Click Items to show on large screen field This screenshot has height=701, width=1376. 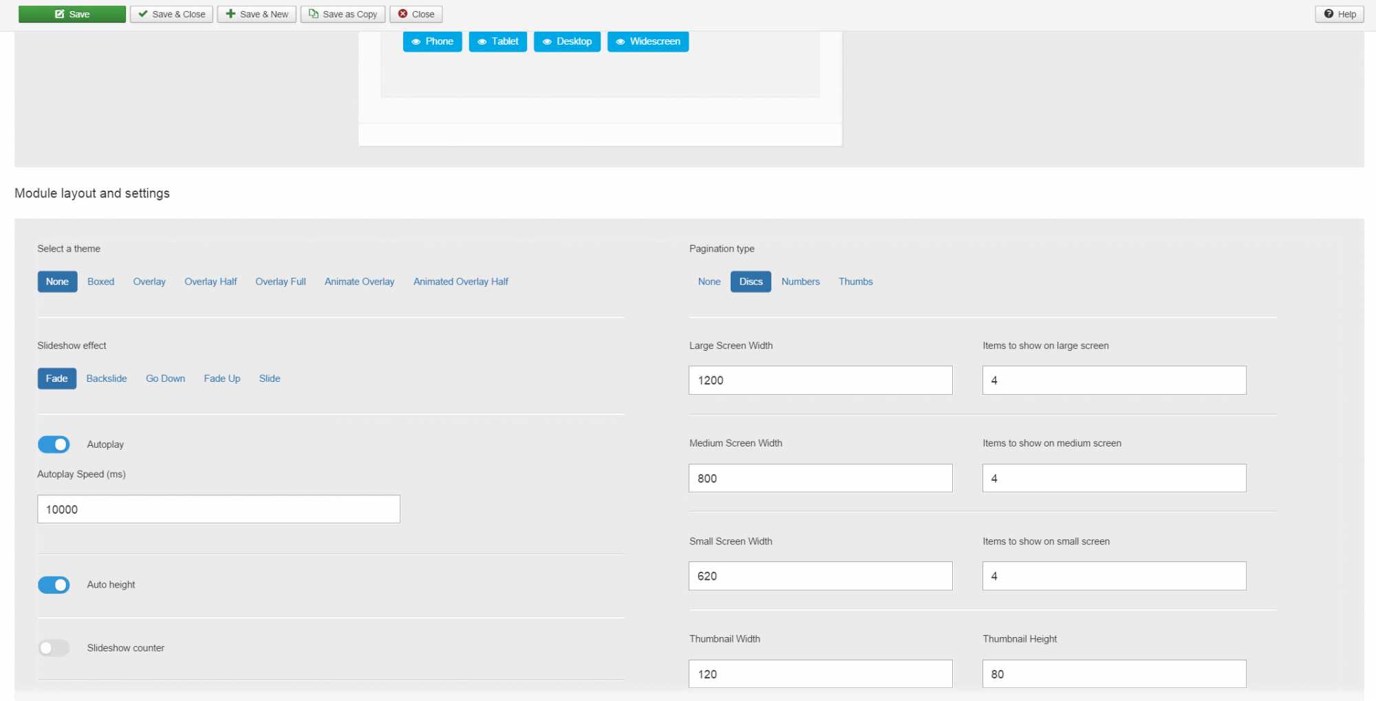click(x=1114, y=380)
